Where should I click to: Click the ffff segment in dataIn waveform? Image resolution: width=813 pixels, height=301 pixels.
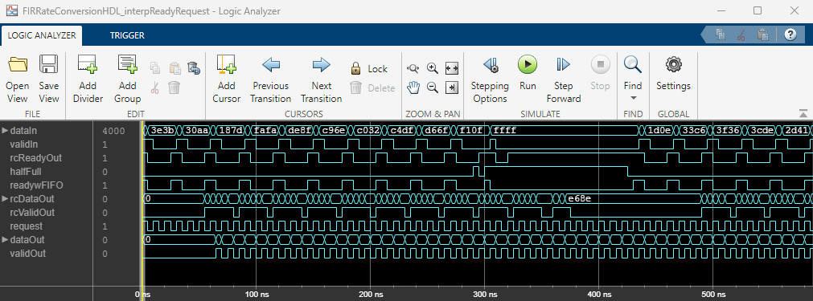(565, 130)
